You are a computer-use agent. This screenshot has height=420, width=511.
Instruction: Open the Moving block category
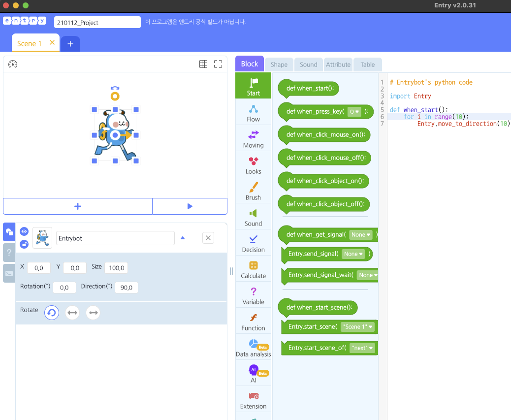[253, 138]
